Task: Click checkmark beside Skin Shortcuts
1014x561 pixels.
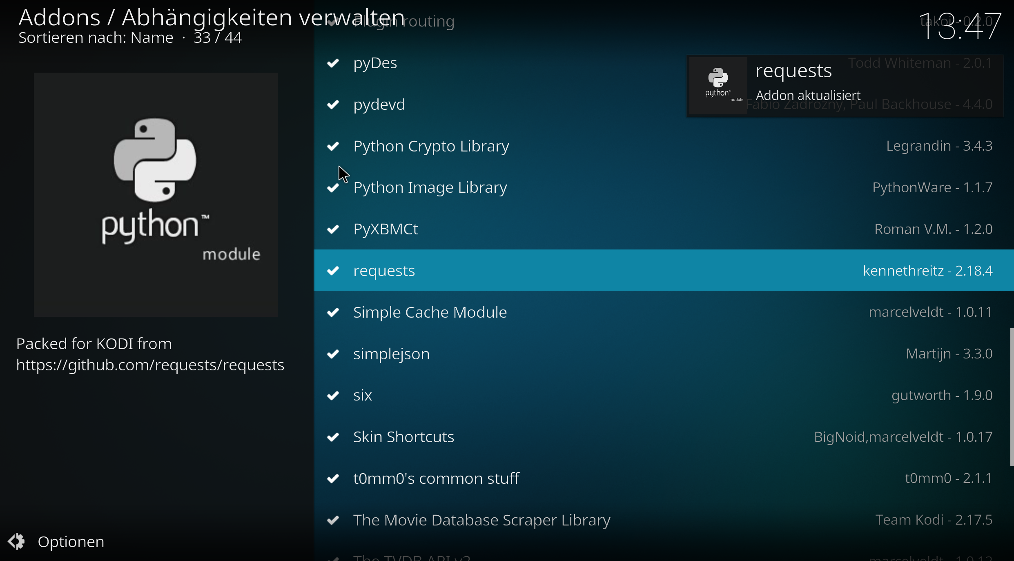Action: tap(333, 437)
